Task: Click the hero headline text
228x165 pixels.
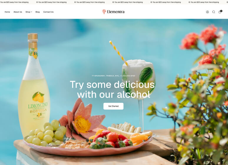Action: click(x=112, y=90)
